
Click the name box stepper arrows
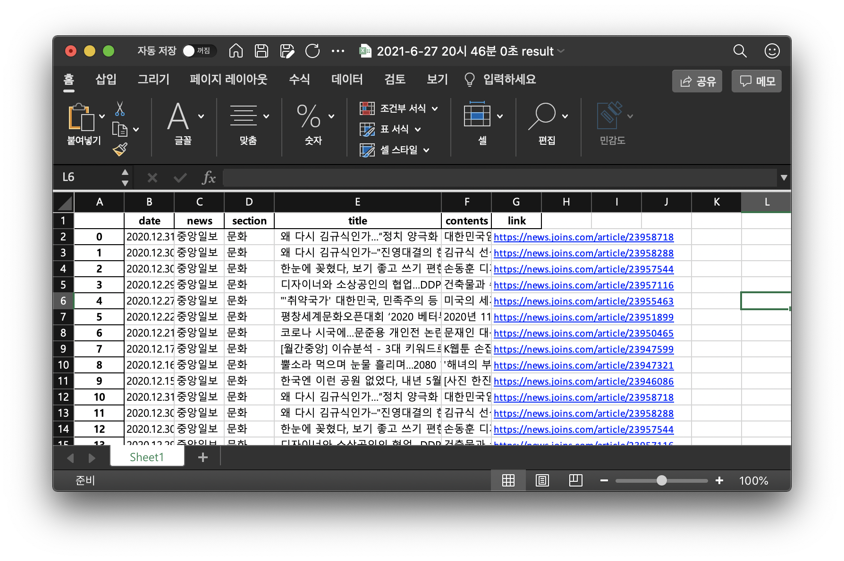tap(125, 177)
